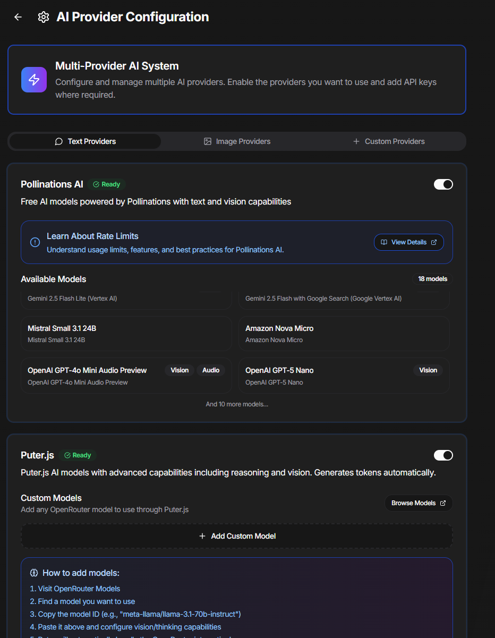Select the Mistral Small 3.1 24B card
The image size is (495, 638).
coord(126,334)
